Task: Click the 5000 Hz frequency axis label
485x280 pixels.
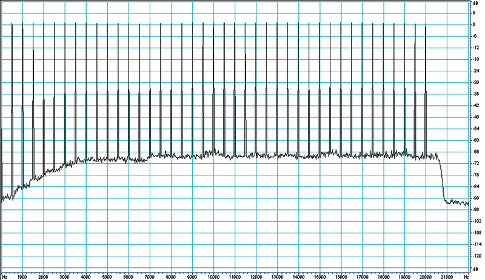Action: [107, 277]
